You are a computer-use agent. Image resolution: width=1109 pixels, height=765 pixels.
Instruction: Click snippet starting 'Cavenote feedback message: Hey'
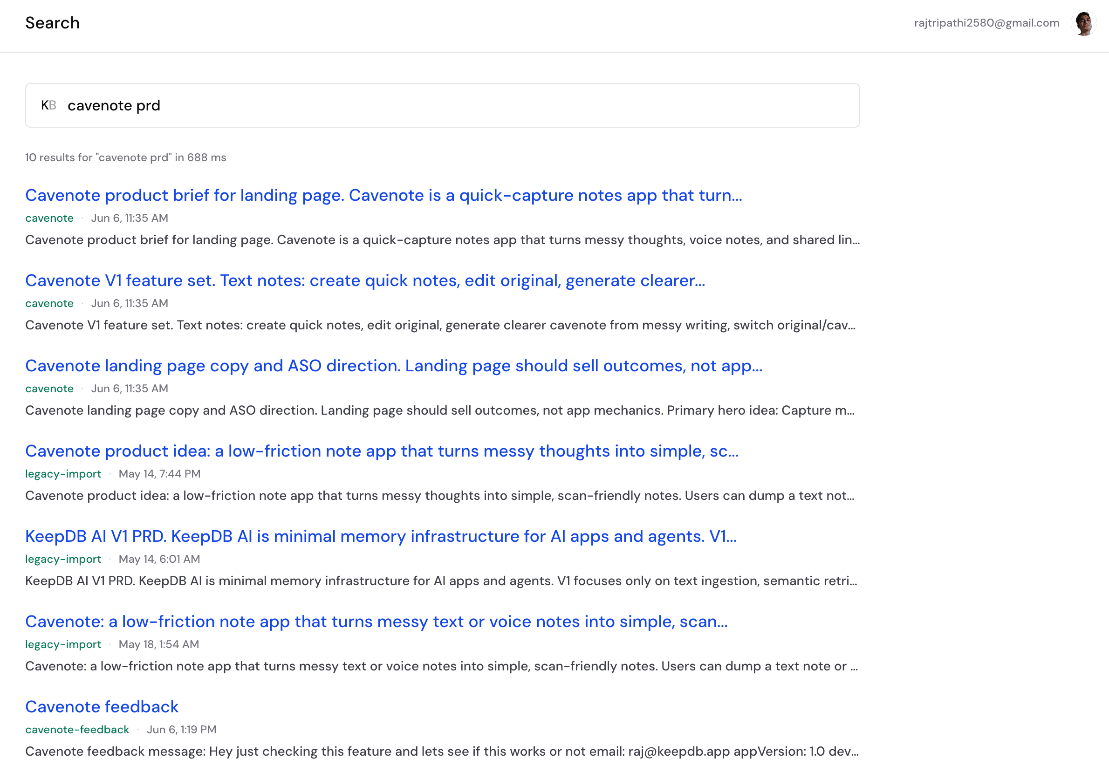coord(442,751)
